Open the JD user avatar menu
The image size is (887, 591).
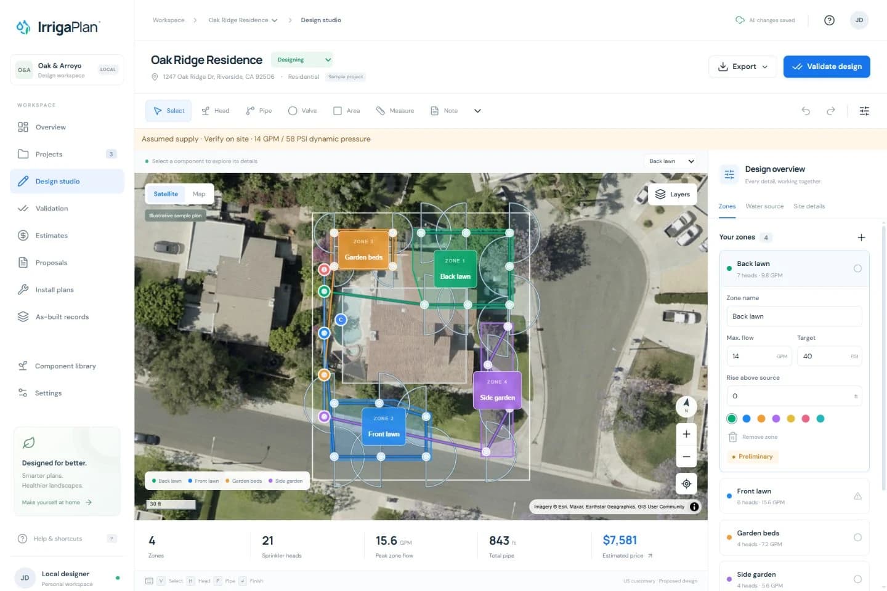[x=859, y=20]
